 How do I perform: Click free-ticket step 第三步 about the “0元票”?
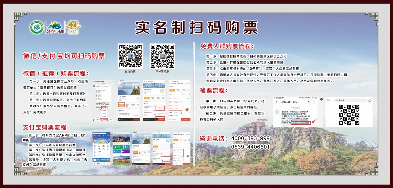252,69
